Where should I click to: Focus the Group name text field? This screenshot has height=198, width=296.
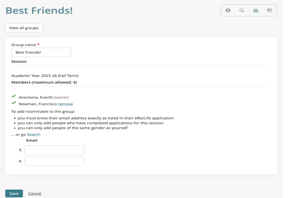(x=41, y=52)
